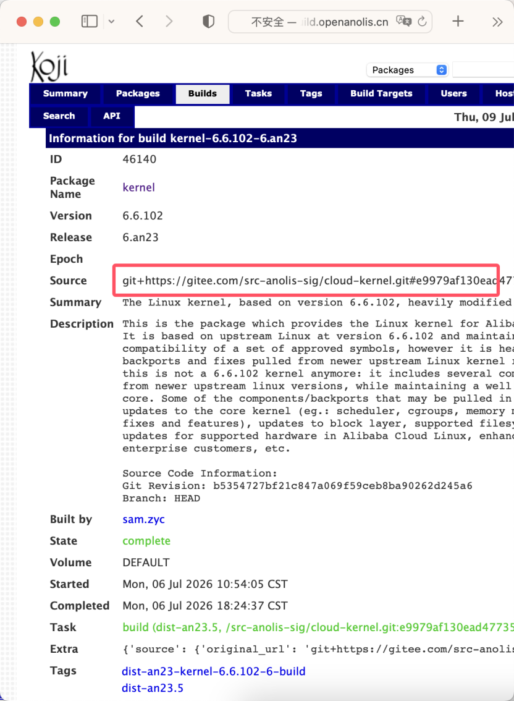Toggle the Safari sidebar icon

[90, 21]
